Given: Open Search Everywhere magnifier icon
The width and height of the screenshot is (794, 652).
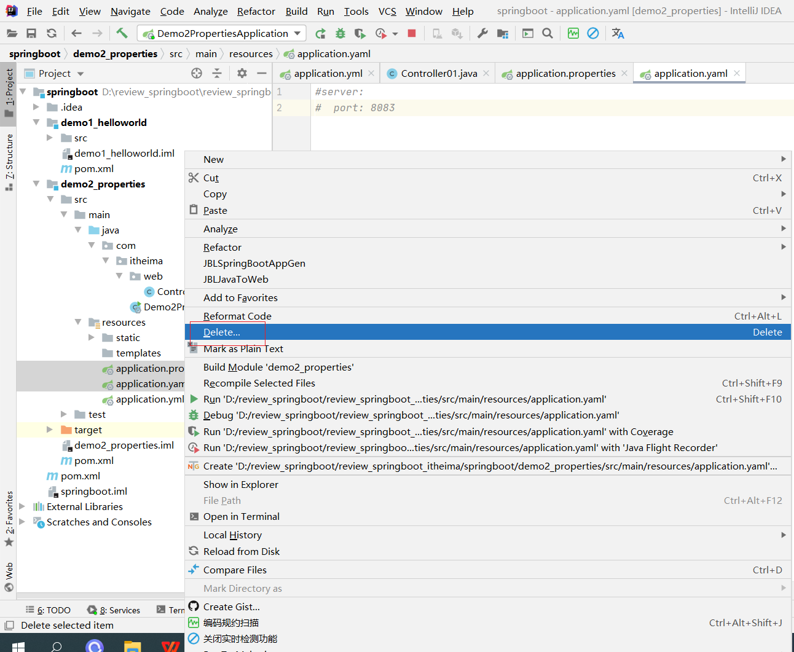Looking at the screenshot, I should click(x=548, y=33).
